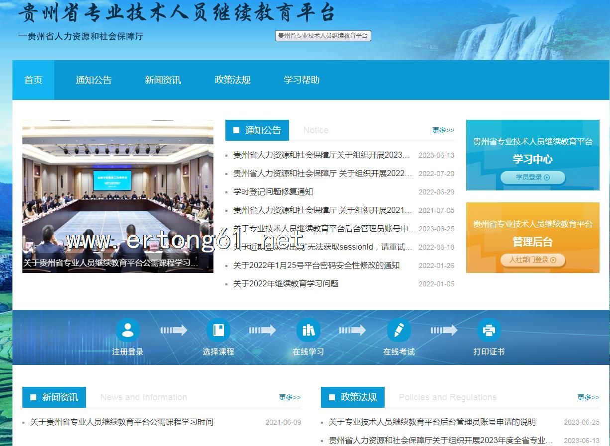This screenshot has width=610, height=446.
Task: Expand more news via 更多>> in 新闻资讯
Action: pos(290,397)
